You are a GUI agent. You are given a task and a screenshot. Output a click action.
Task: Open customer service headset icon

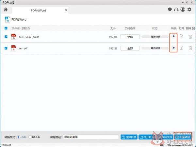pos(176,9)
